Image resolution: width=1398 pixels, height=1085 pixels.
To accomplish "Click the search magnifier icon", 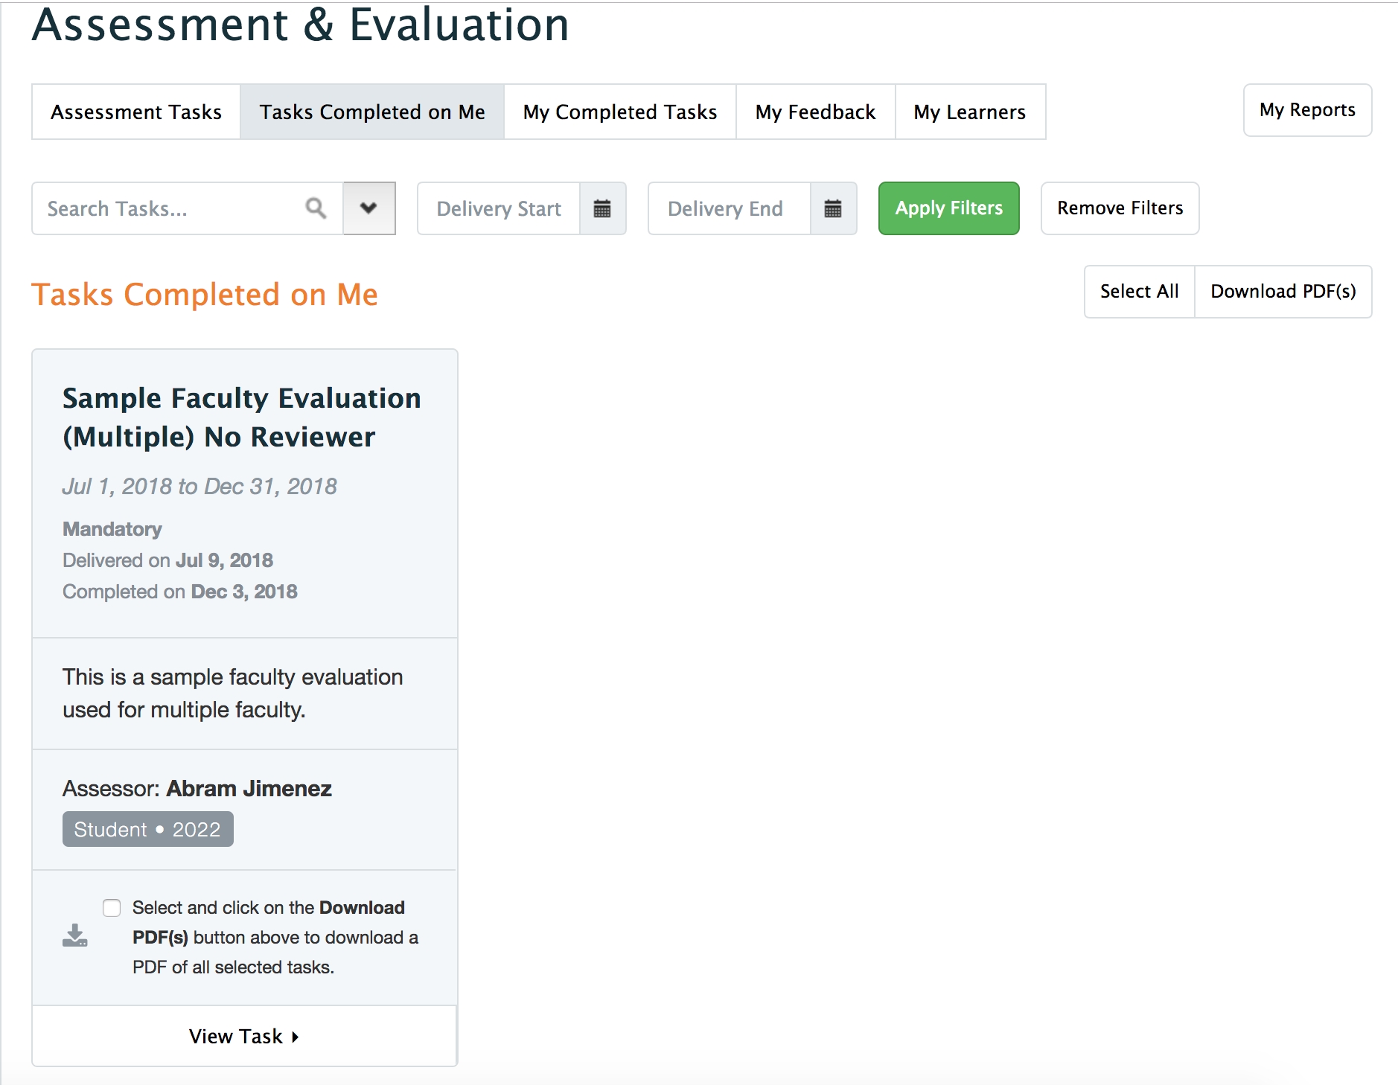I will pyautogui.click(x=316, y=208).
